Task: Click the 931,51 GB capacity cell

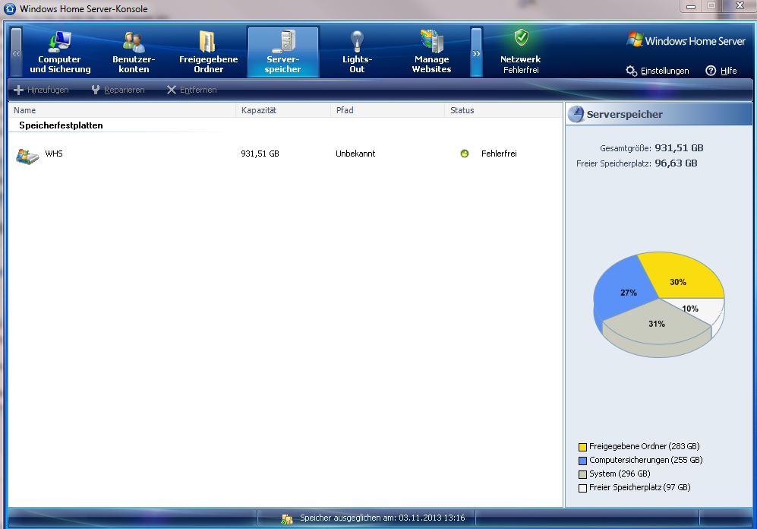Action: coord(260,154)
